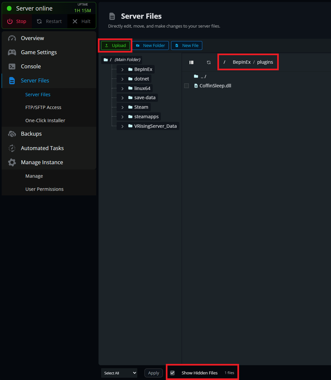Click the Automated Tasks clock icon

(x=12, y=148)
